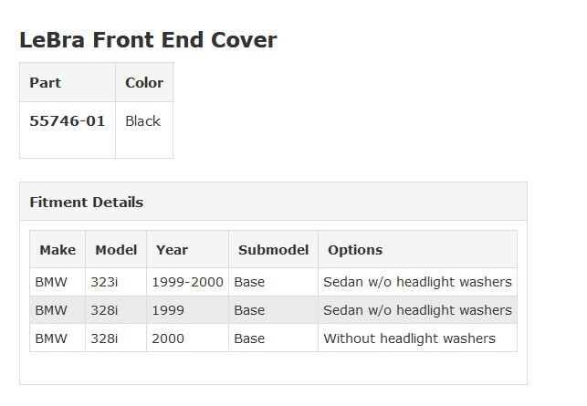Click the Black color cell

[x=142, y=120]
